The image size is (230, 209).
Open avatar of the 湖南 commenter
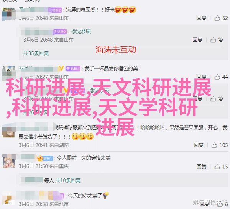coord(9,131)
